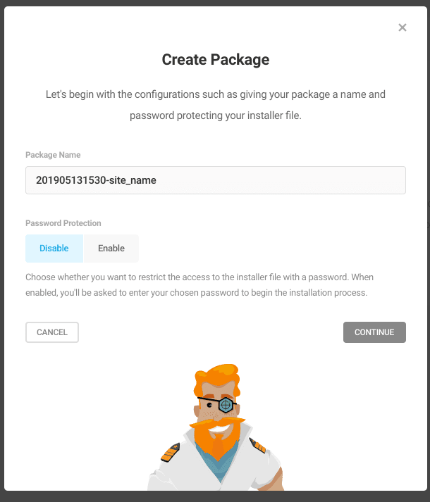The height and width of the screenshot is (502, 430).
Task: Click the intro text about configurations
Action: click(x=216, y=105)
